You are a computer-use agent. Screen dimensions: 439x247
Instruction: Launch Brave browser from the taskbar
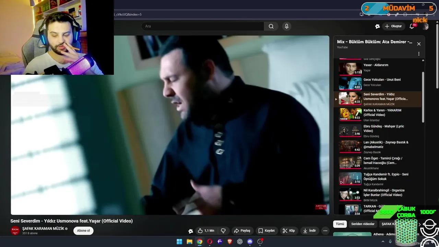click(x=230, y=242)
